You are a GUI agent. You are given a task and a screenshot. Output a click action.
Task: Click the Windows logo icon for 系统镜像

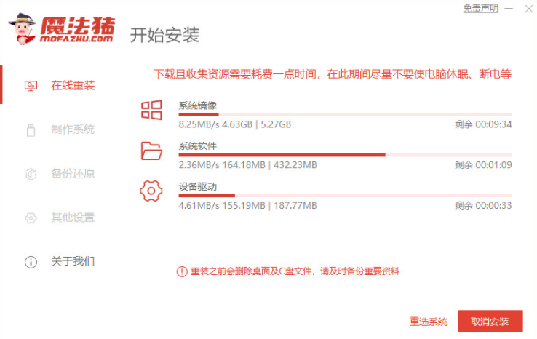[x=151, y=111]
